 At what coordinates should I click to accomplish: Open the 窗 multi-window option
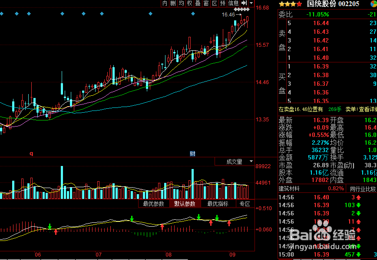click(x=206, y=3)
